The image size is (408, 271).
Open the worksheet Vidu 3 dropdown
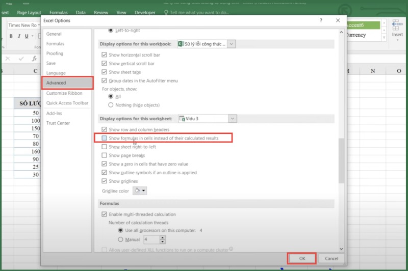pyautogui.click(x=233, y=119)
